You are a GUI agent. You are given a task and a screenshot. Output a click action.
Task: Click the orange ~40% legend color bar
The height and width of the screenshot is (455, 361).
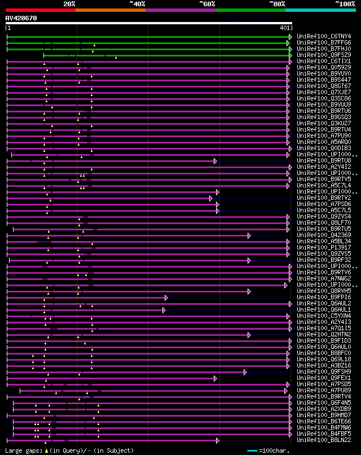(111, 10)
